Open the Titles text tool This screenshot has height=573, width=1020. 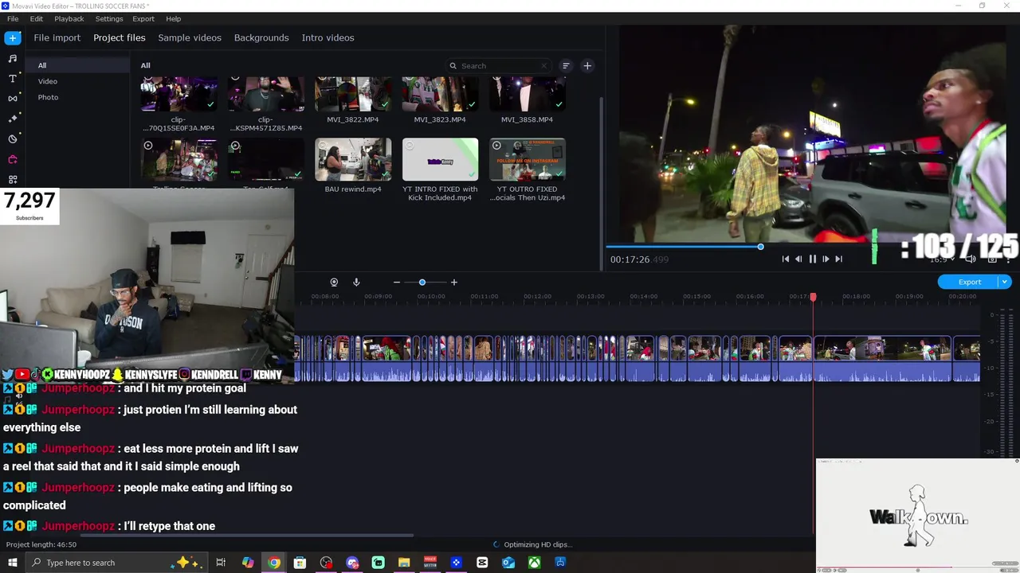click(x=13, y=79)
